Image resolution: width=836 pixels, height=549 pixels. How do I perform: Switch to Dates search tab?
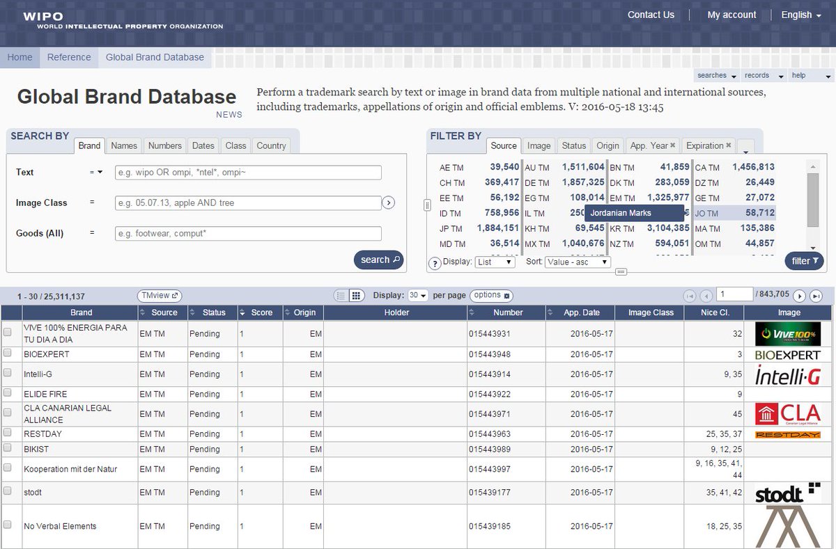point(203,145)
